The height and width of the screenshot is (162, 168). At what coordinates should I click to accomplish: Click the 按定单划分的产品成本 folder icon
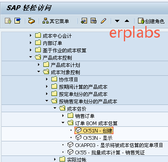[x=54, y=94]
